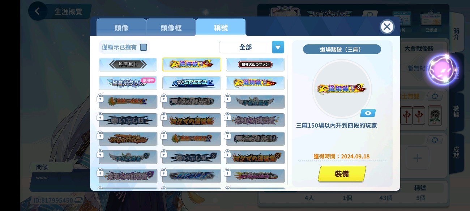Select the 称号無し title badge
470x211 pixels.
(x=128, y=65)
